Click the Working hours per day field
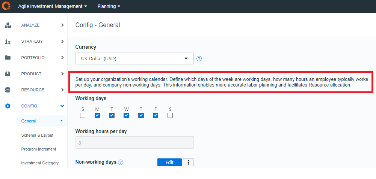The width and height of the screenshot is (376, 179). (x=134, y=143)
